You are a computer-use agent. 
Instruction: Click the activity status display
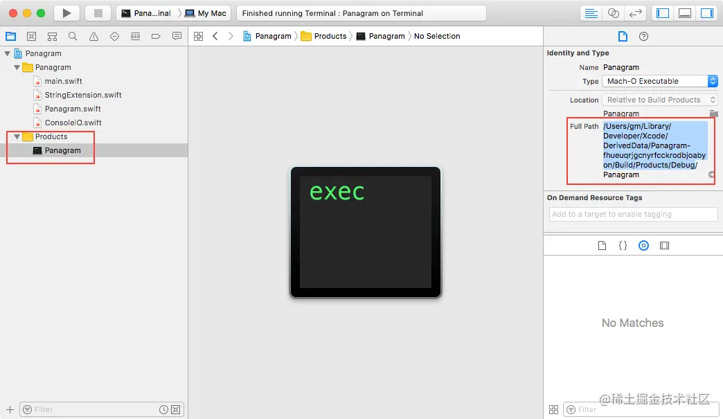[361, 13]
